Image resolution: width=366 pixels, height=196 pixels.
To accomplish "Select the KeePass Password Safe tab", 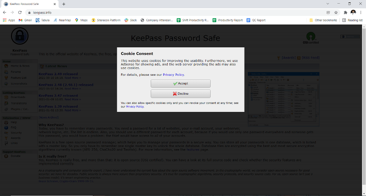I will pos(30,4).
